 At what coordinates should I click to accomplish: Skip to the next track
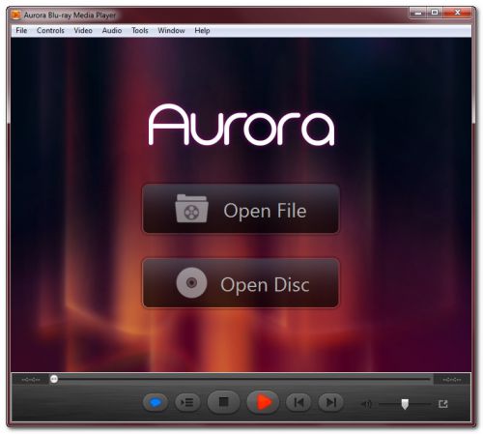pyautogui.click(x=330, y=402)
